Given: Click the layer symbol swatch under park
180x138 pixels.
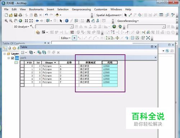Looking at the screenshot, I should pos(16,63).
